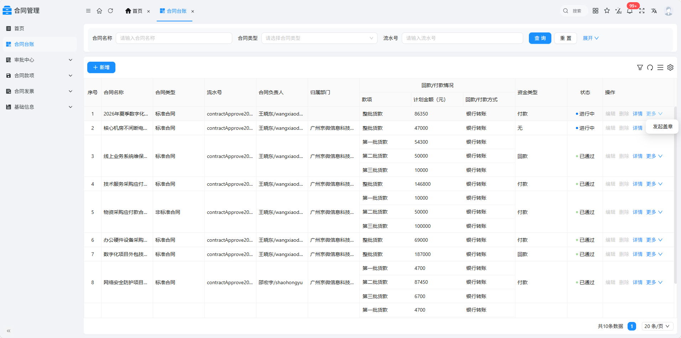Click the 非标准合同 cell

coord(168,212)
